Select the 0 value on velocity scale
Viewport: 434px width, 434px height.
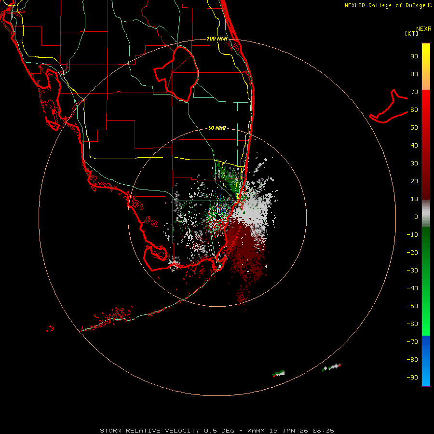[x=416, y=217]
